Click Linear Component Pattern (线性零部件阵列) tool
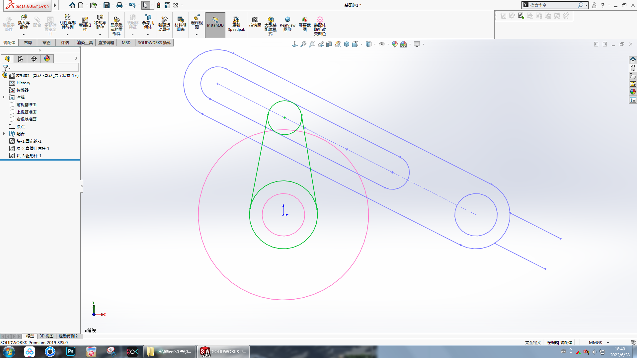Viewport: 637px width, 358px height. 67,23
